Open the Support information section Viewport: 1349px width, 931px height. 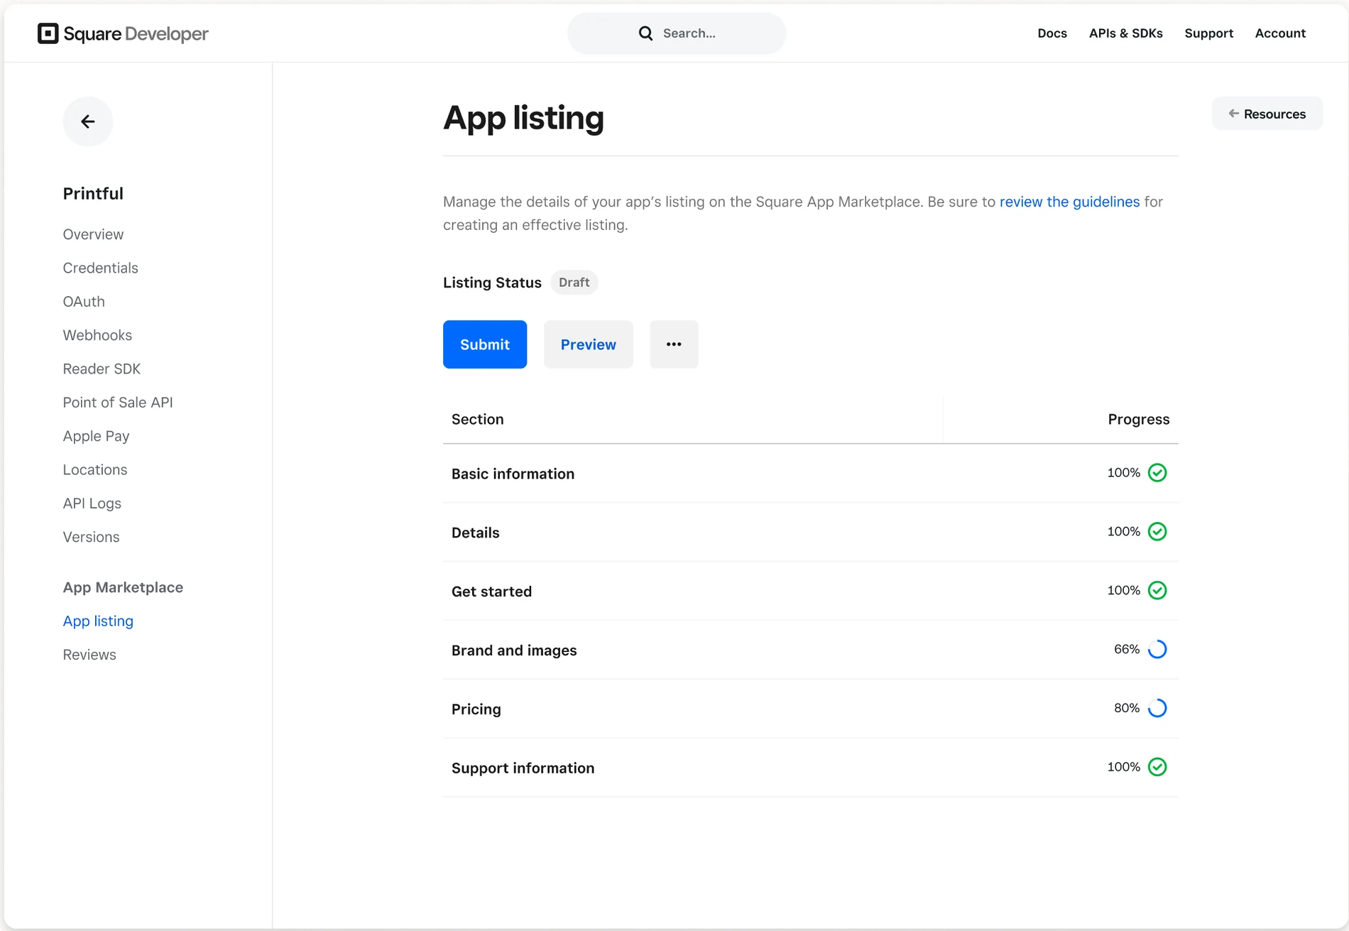pyautogui.click(x=810, y=768)
